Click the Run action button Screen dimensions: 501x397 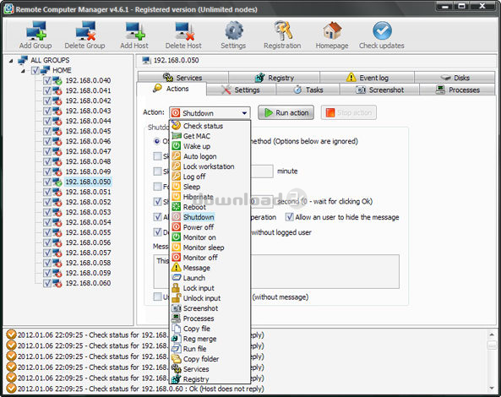(286, 112)
